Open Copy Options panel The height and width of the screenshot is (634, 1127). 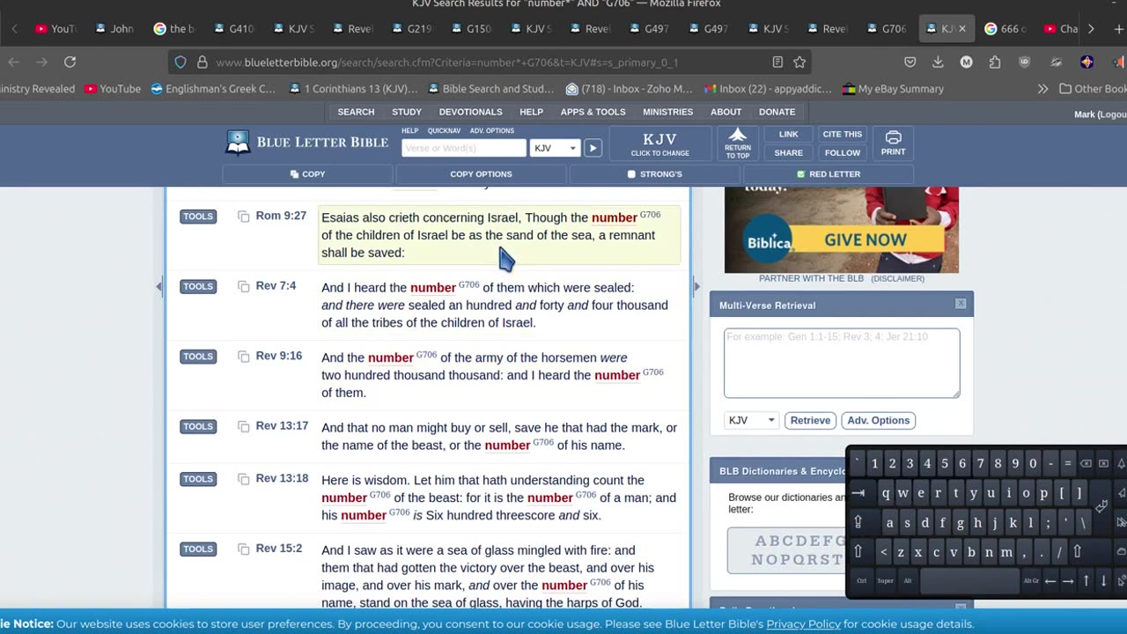481,174
